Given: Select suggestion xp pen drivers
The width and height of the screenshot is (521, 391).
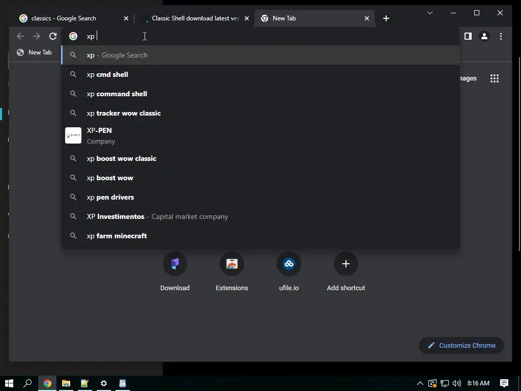Looking at the screenshot, I should pos(260,197).
